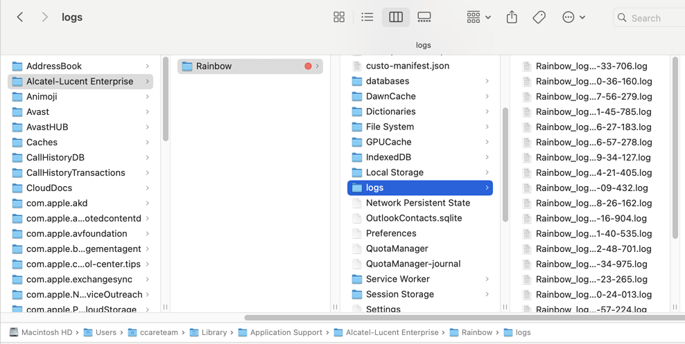Click the CloudDocs folder icon
The width and height of the screenshot is (685, 344).
pyautogui.click(x=17, y=188)
